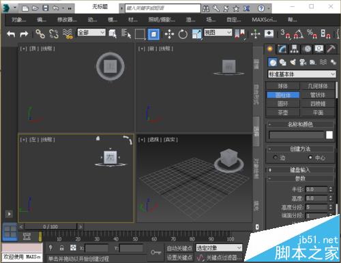
Task: Open the 照明/摄影 menu
Action: pyautogui.click(x=162, y=20)
